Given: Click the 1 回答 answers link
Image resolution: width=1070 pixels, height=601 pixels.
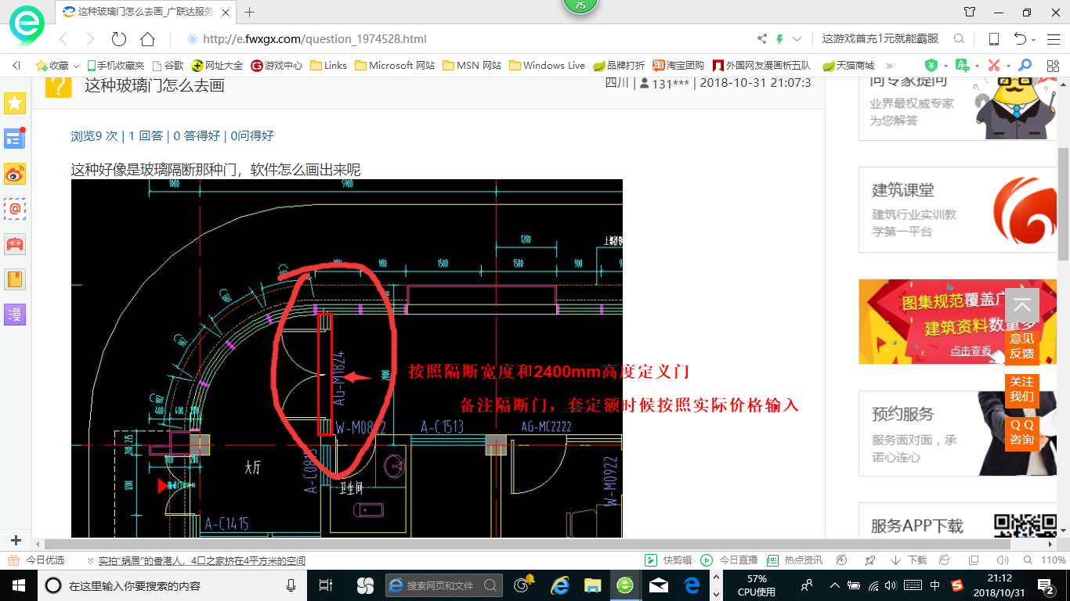Looking at the screenshot, I should [146, 135].
